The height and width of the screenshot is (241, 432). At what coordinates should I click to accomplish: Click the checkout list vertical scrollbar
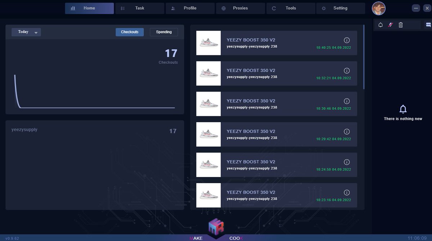pyautogui.click(x=364, y=57)
